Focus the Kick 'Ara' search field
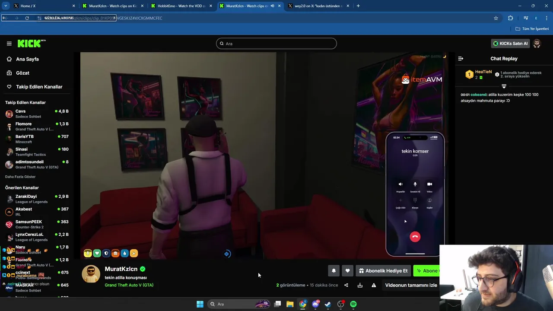Viewport: 553px width, 311px height. point(276,43)
